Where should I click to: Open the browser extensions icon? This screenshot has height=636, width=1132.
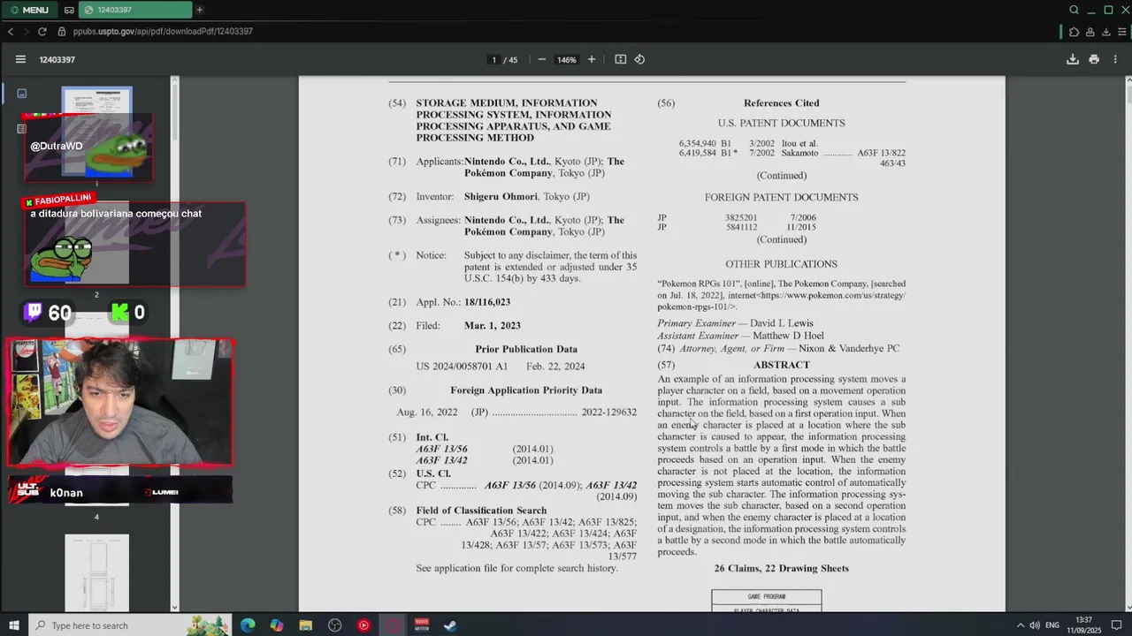tap(1074, 32)
